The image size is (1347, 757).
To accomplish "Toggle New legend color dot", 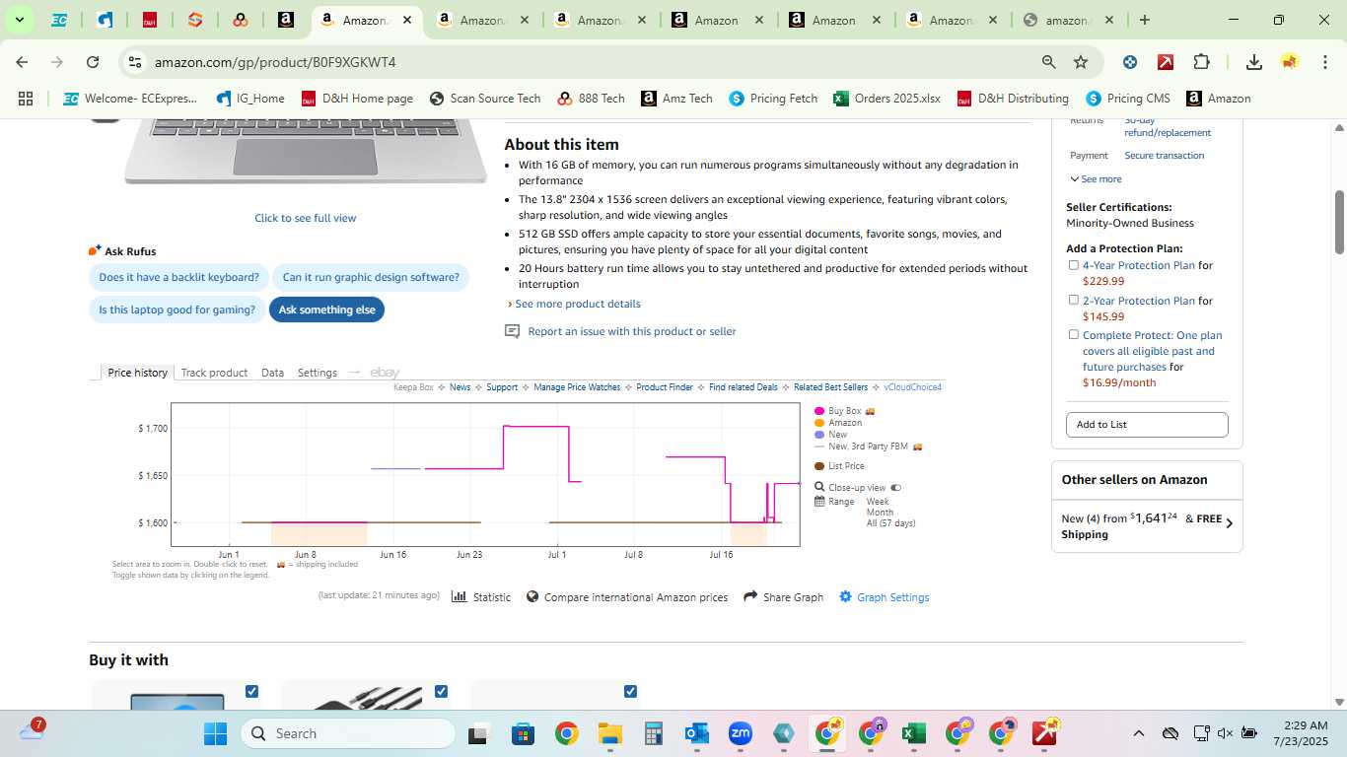I will (x=819, y=435).
